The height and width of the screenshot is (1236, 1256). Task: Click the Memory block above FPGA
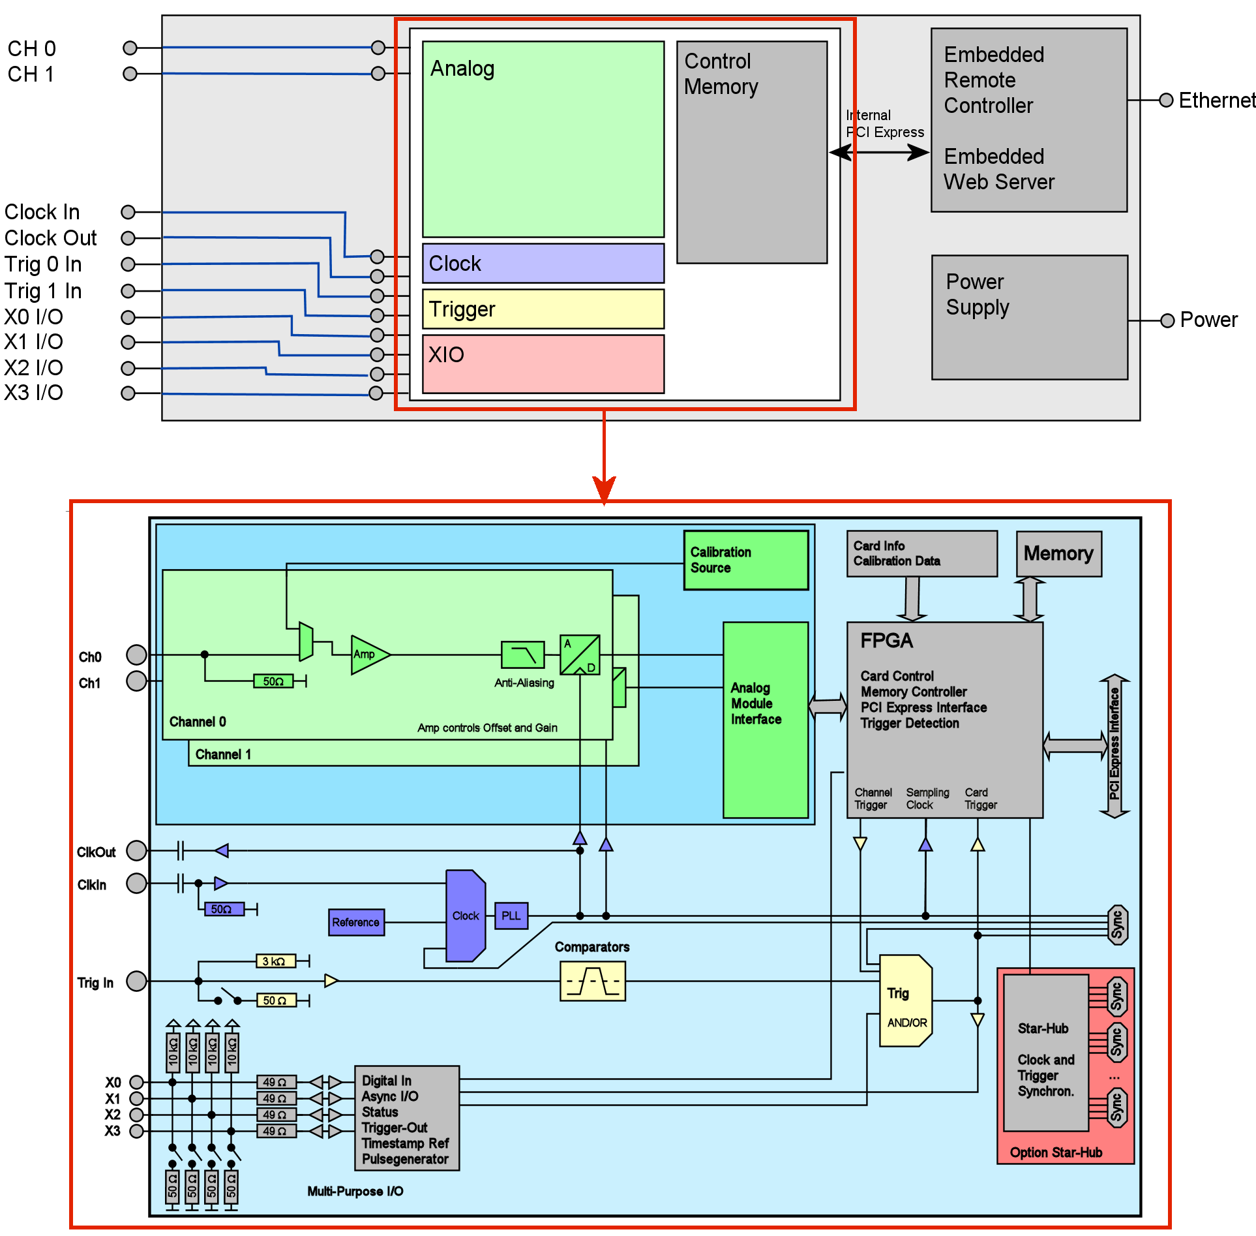[x=1058, y=553]
